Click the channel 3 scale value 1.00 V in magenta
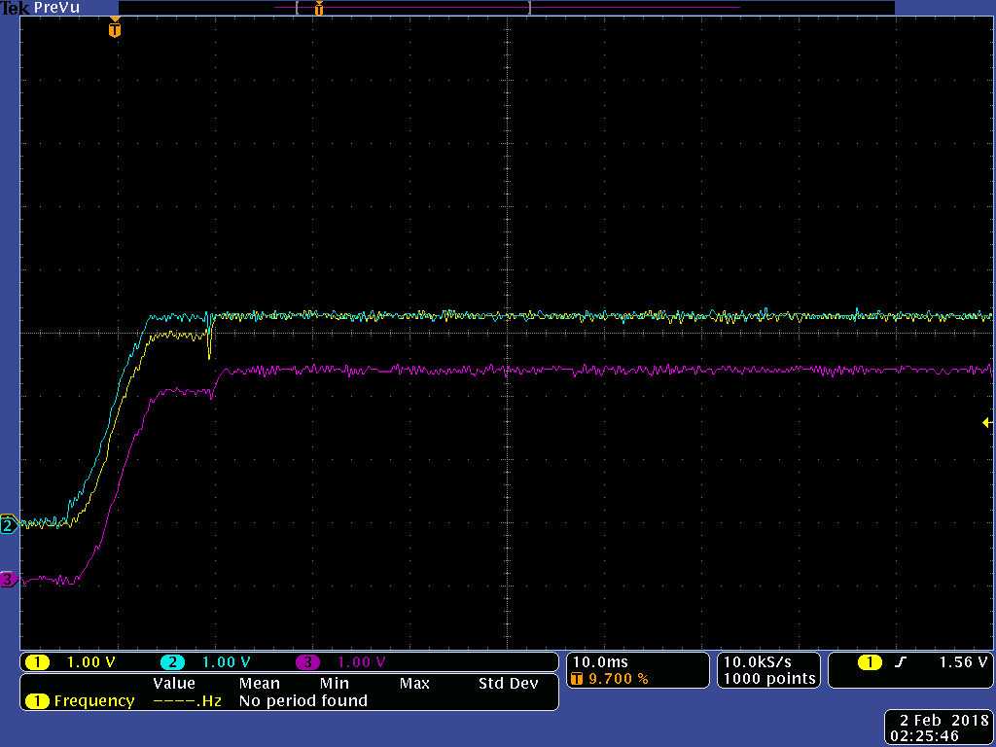Image resolution: width=996 pixels, height=747 pixels. coord(362,662)
